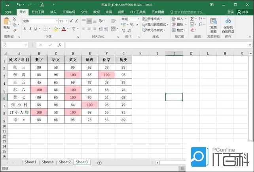
Task: Open 单元格样式 cell styles
Action: 154,30
